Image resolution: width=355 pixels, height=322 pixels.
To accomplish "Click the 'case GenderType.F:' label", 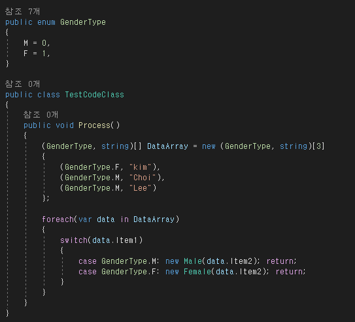I will [119, 272].
